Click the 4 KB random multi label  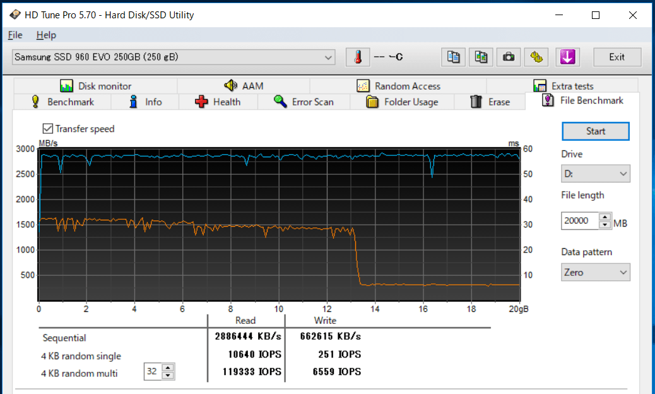click(x=80, y=373)
